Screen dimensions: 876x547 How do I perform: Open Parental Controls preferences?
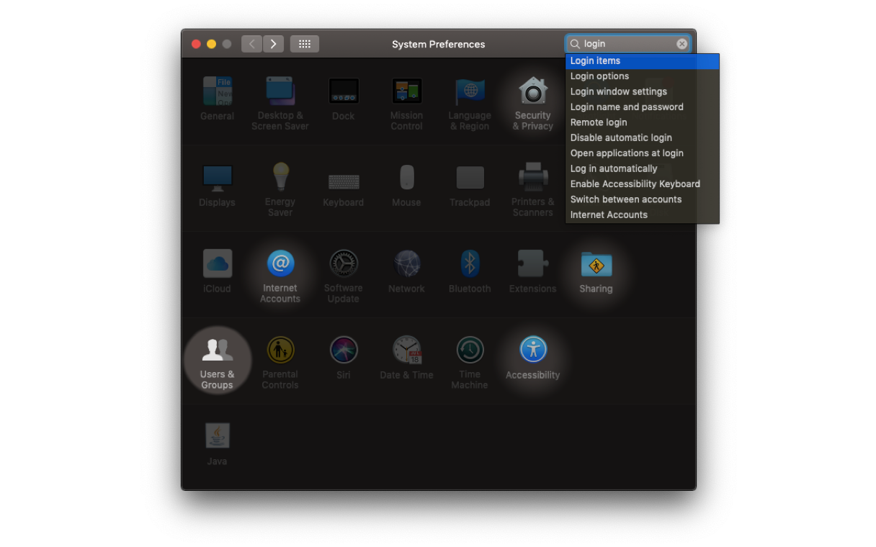click(x=280, y=362)
